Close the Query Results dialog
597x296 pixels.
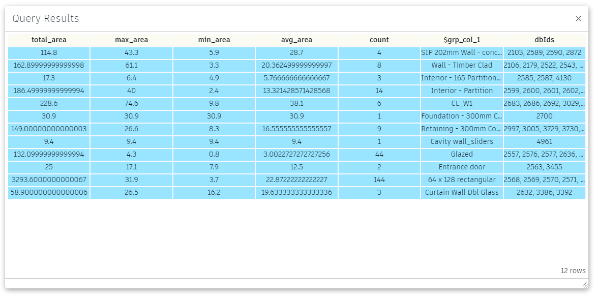click(x=578, y=18)
